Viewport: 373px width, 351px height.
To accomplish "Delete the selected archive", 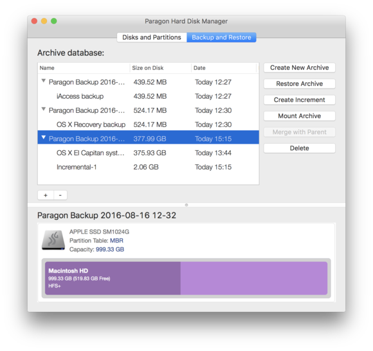I will pyautogui.click(x=300, y=148).
